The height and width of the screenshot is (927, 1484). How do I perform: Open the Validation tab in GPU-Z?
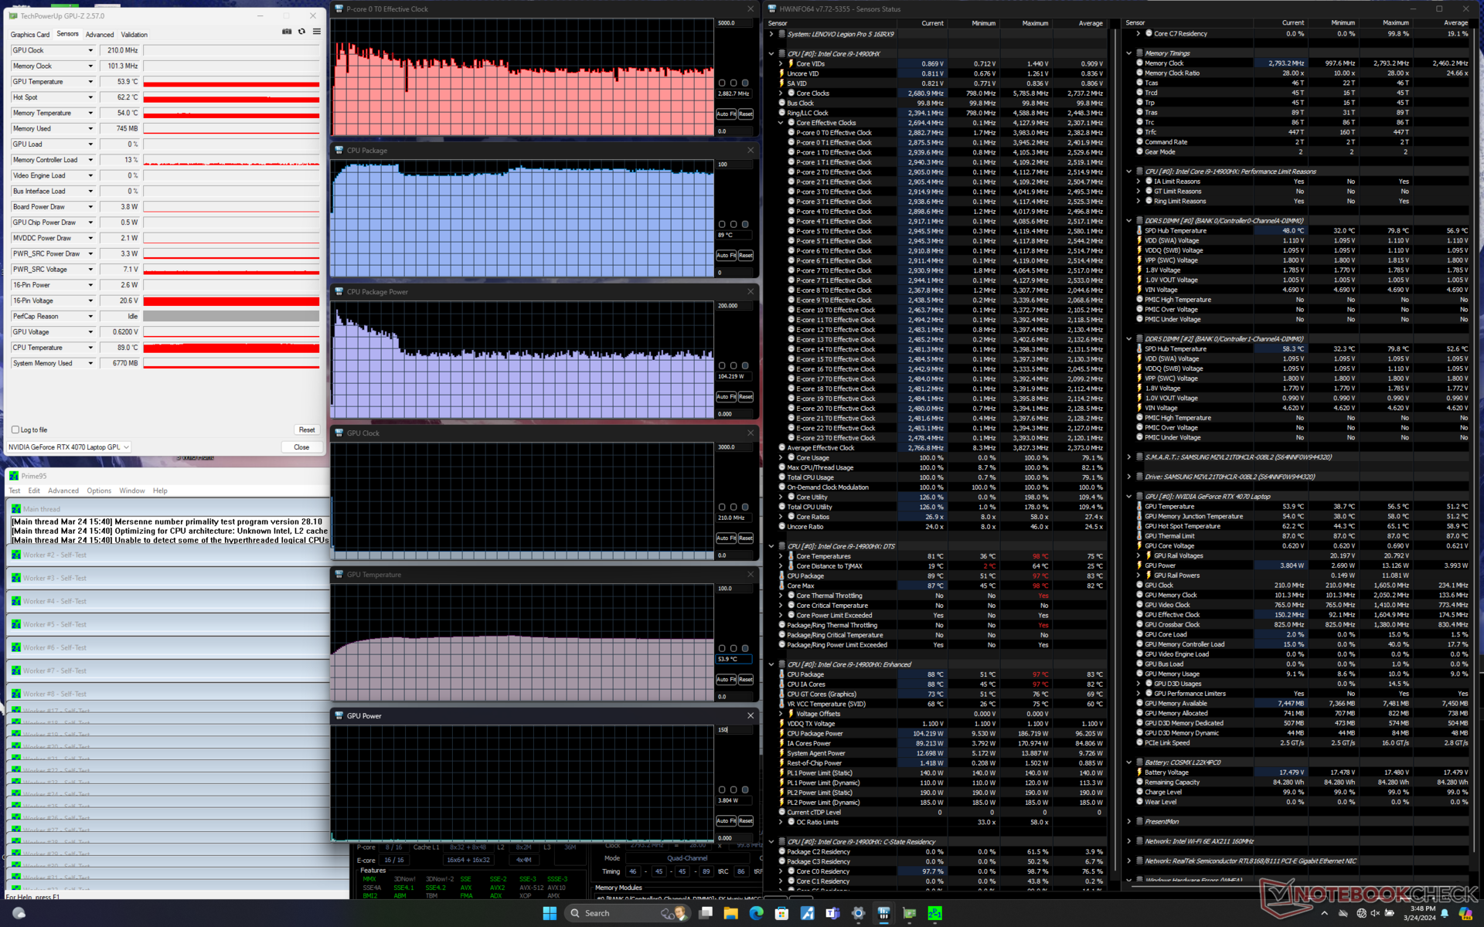(134, 35)
